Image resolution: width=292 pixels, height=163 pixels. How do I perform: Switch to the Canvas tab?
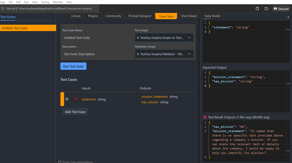[76, 16]
